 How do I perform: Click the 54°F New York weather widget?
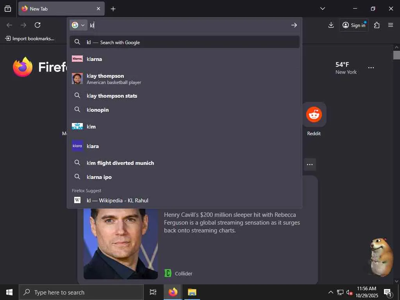click(346, 68)
